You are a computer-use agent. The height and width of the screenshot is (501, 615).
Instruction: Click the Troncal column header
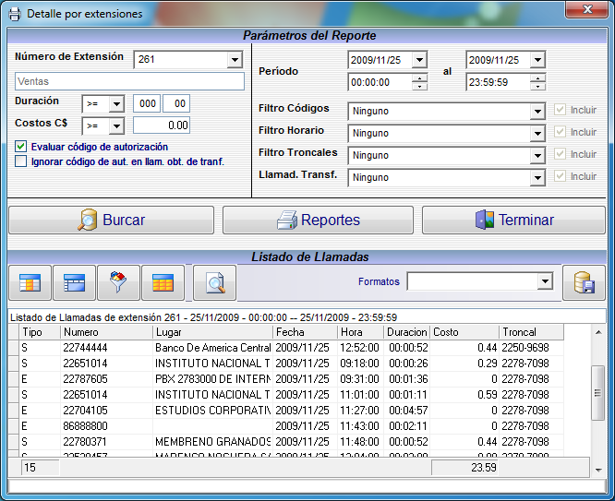[x=532, y=332]
